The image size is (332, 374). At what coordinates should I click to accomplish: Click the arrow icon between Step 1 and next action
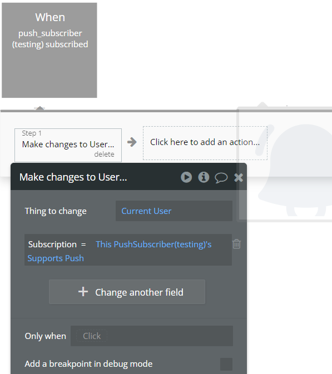pos(132,142)
